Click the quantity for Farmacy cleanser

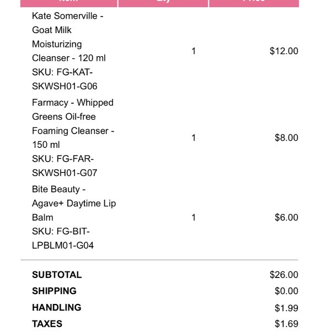194,137
